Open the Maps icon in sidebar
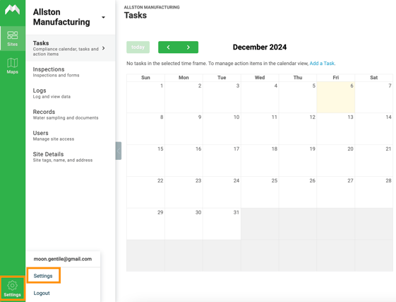 coord(13,66)
